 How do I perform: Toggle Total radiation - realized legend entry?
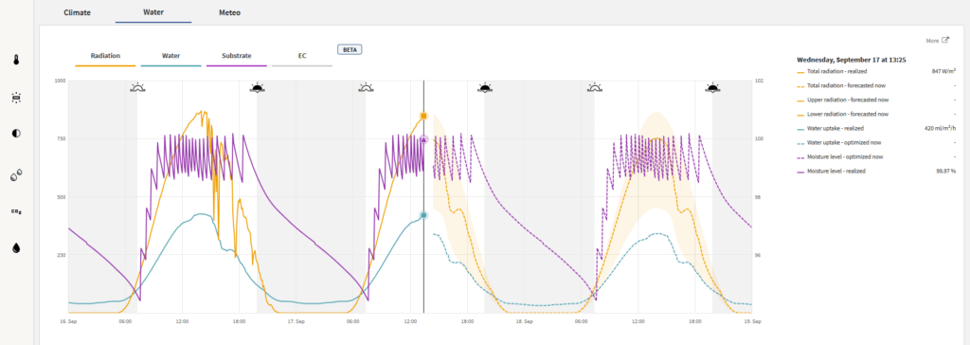pos(838,72)
